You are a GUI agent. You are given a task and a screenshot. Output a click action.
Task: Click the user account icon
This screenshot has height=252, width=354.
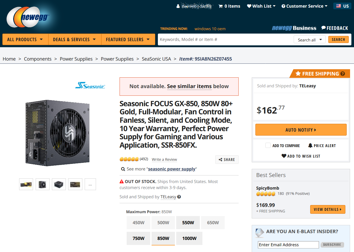(x=178, y=6)
